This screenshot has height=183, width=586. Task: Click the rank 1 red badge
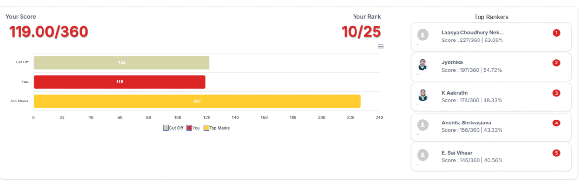point(556,33)
